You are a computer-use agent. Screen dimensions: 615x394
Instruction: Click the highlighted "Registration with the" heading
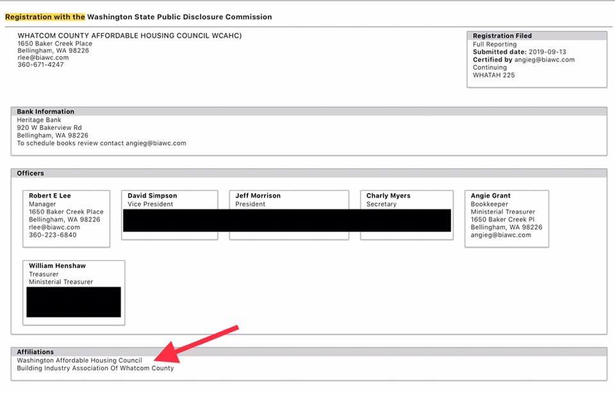45,17
